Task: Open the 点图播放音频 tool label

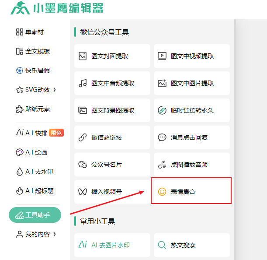Action: [x=189, y=165]
